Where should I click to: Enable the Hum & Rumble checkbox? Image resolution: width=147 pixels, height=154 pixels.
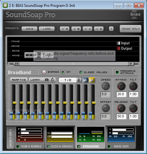tap(18, 147)
